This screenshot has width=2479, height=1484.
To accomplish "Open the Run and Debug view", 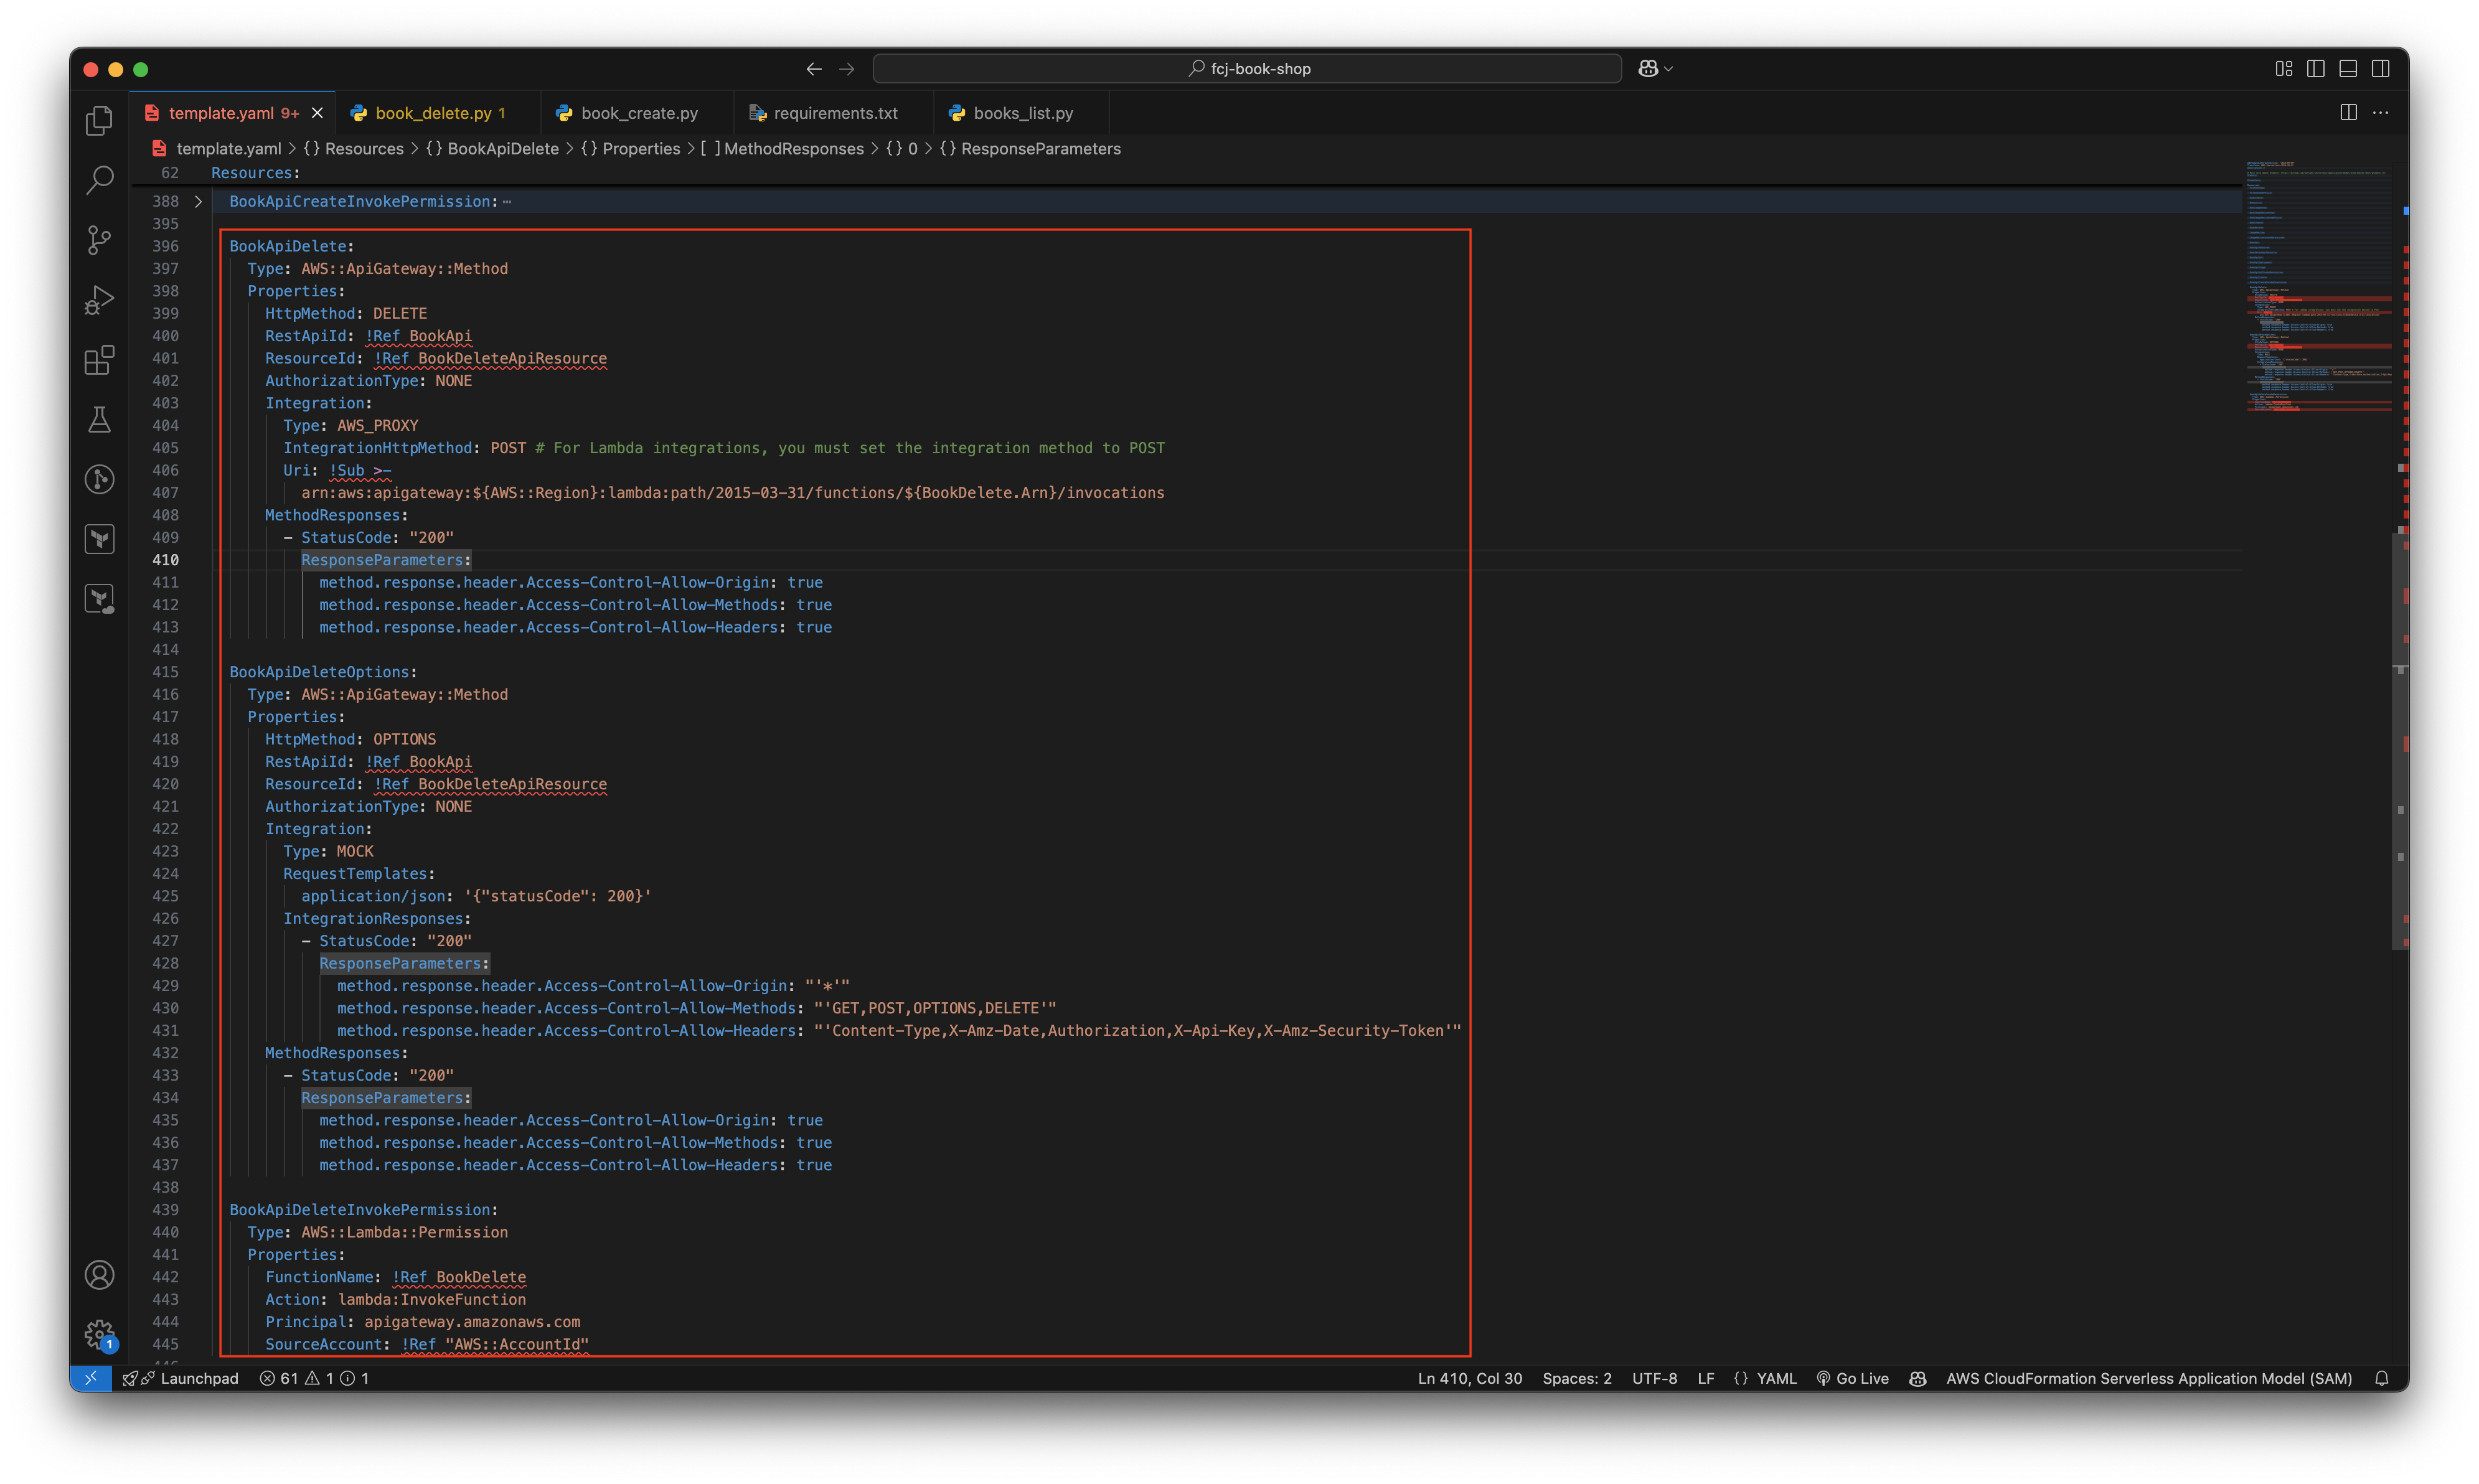I will click(x=99, y=300).
